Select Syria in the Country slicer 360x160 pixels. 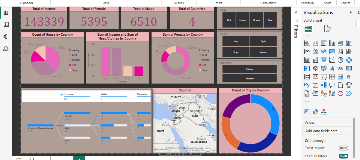263,41
